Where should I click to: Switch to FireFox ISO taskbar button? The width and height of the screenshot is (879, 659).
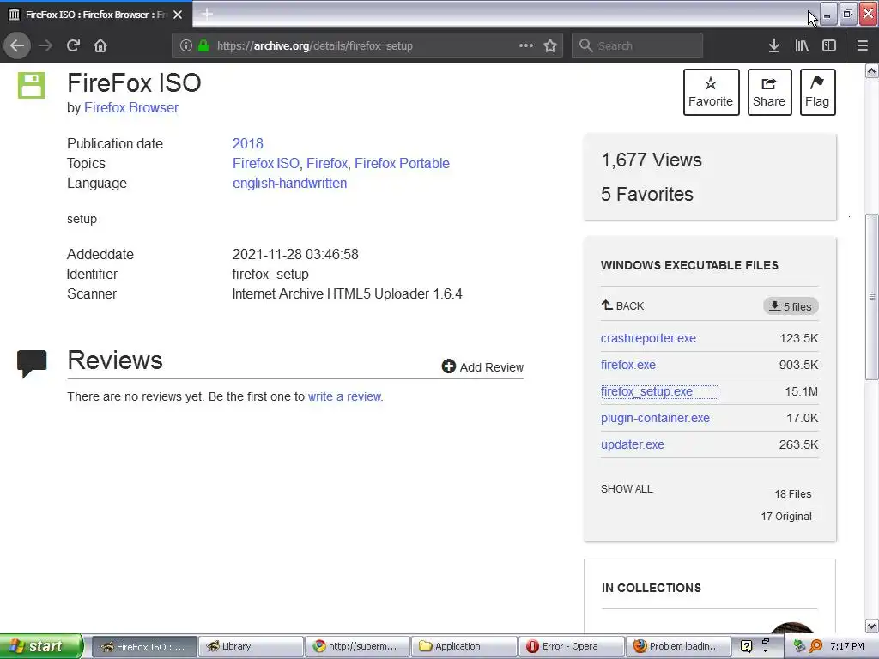tap(144, 646)
